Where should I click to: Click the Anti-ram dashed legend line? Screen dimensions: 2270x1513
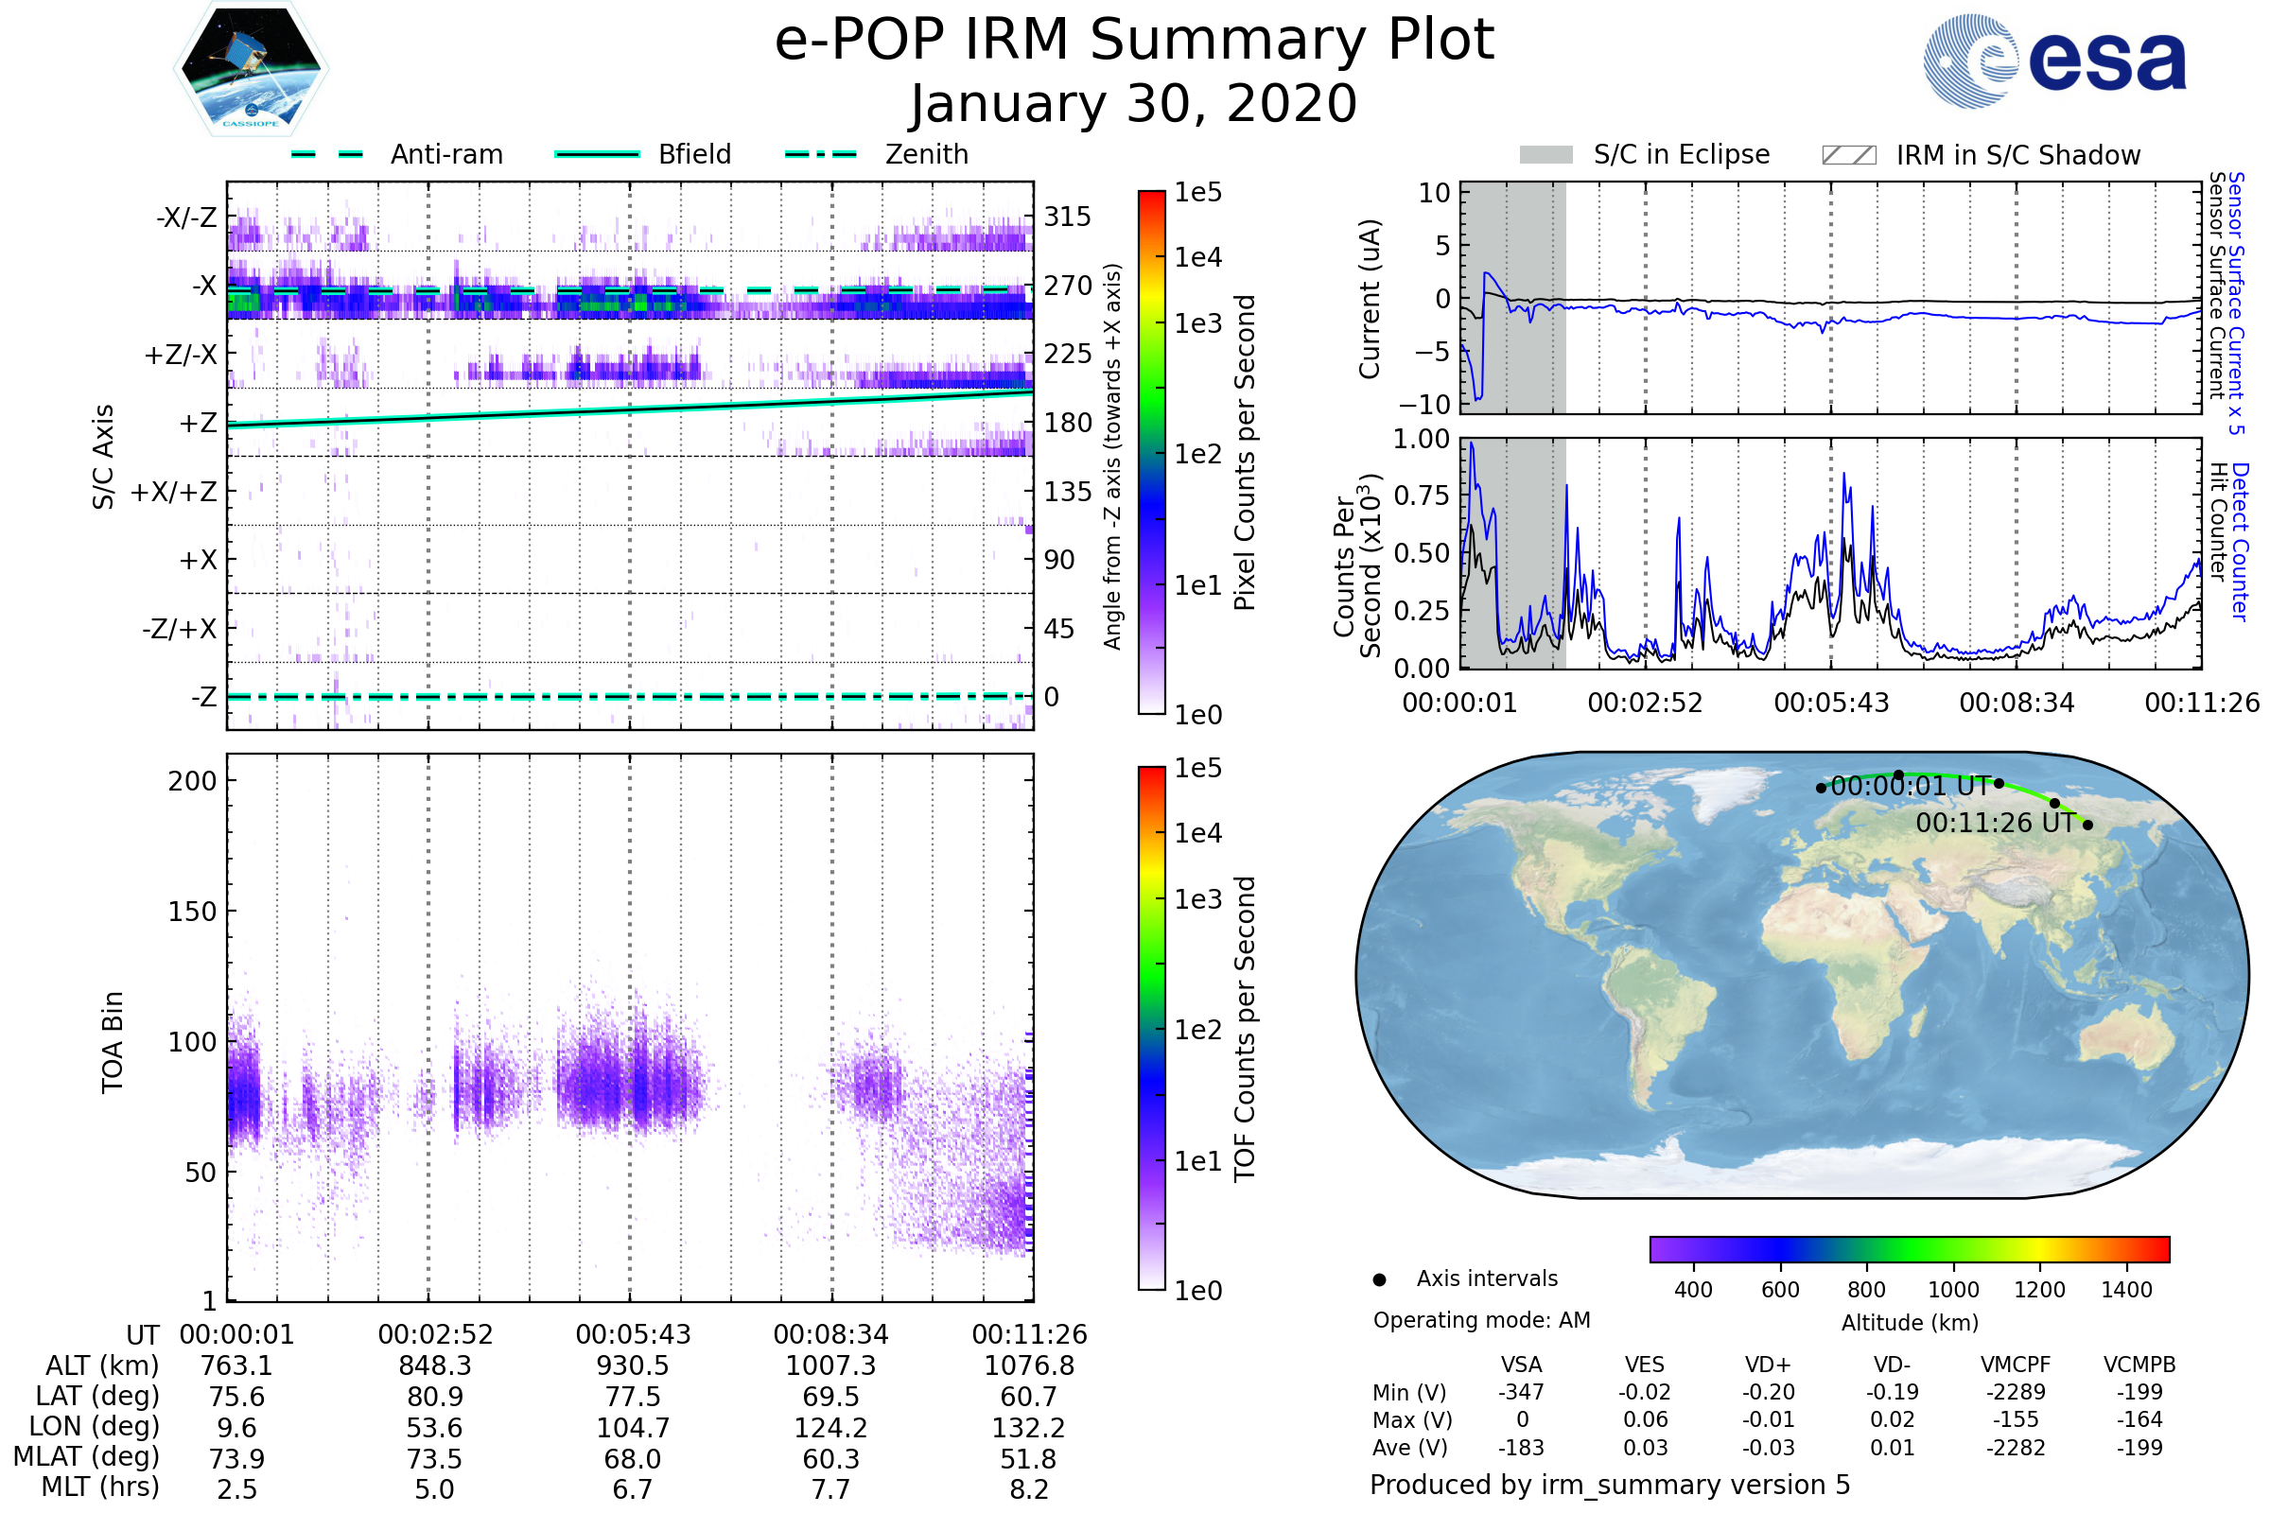click(327, 154)
